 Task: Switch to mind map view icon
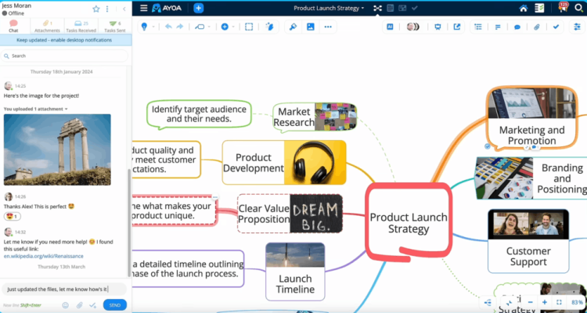click(377, 9)
